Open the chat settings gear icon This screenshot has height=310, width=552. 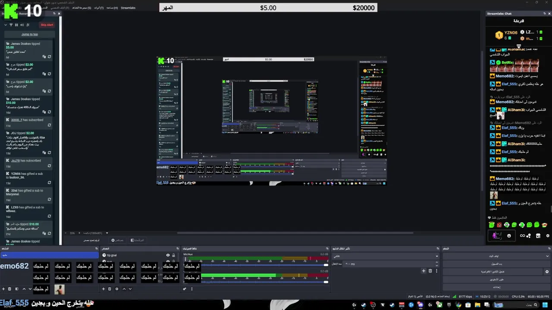tap(548, 236)
